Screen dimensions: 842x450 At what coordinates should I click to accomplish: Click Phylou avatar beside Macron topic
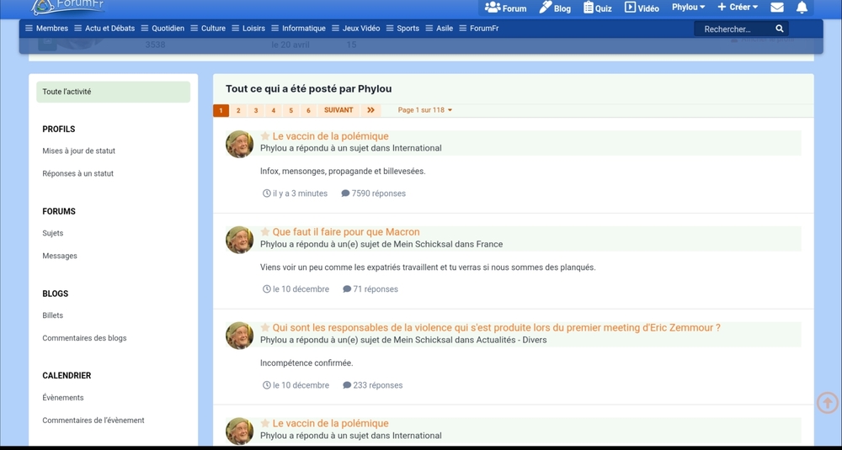coord(239,240)
